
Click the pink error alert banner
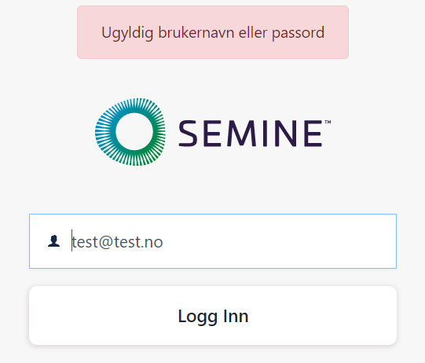pos(213,32)
